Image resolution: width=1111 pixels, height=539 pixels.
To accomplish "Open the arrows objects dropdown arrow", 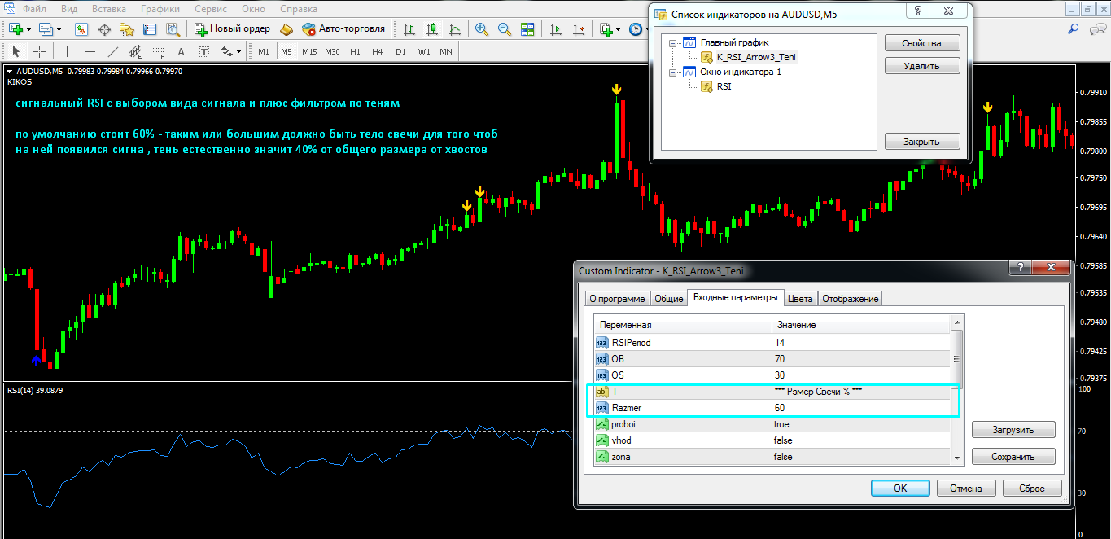I will (x=239, y=52).
